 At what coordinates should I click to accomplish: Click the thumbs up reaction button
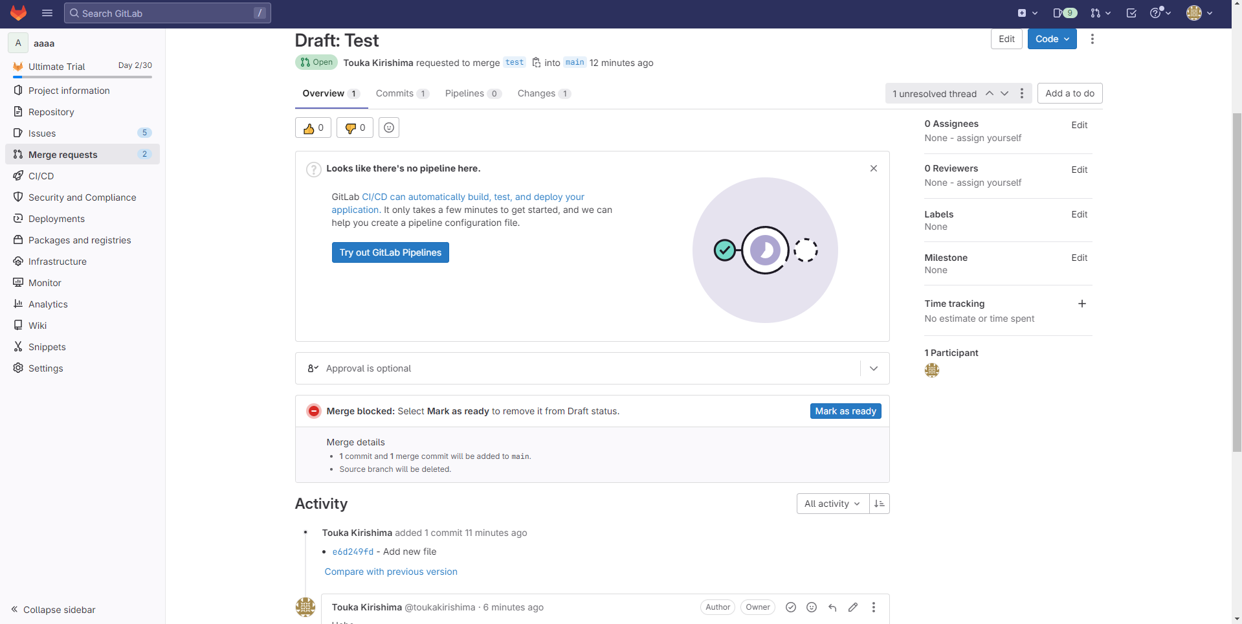coord(313,128)
